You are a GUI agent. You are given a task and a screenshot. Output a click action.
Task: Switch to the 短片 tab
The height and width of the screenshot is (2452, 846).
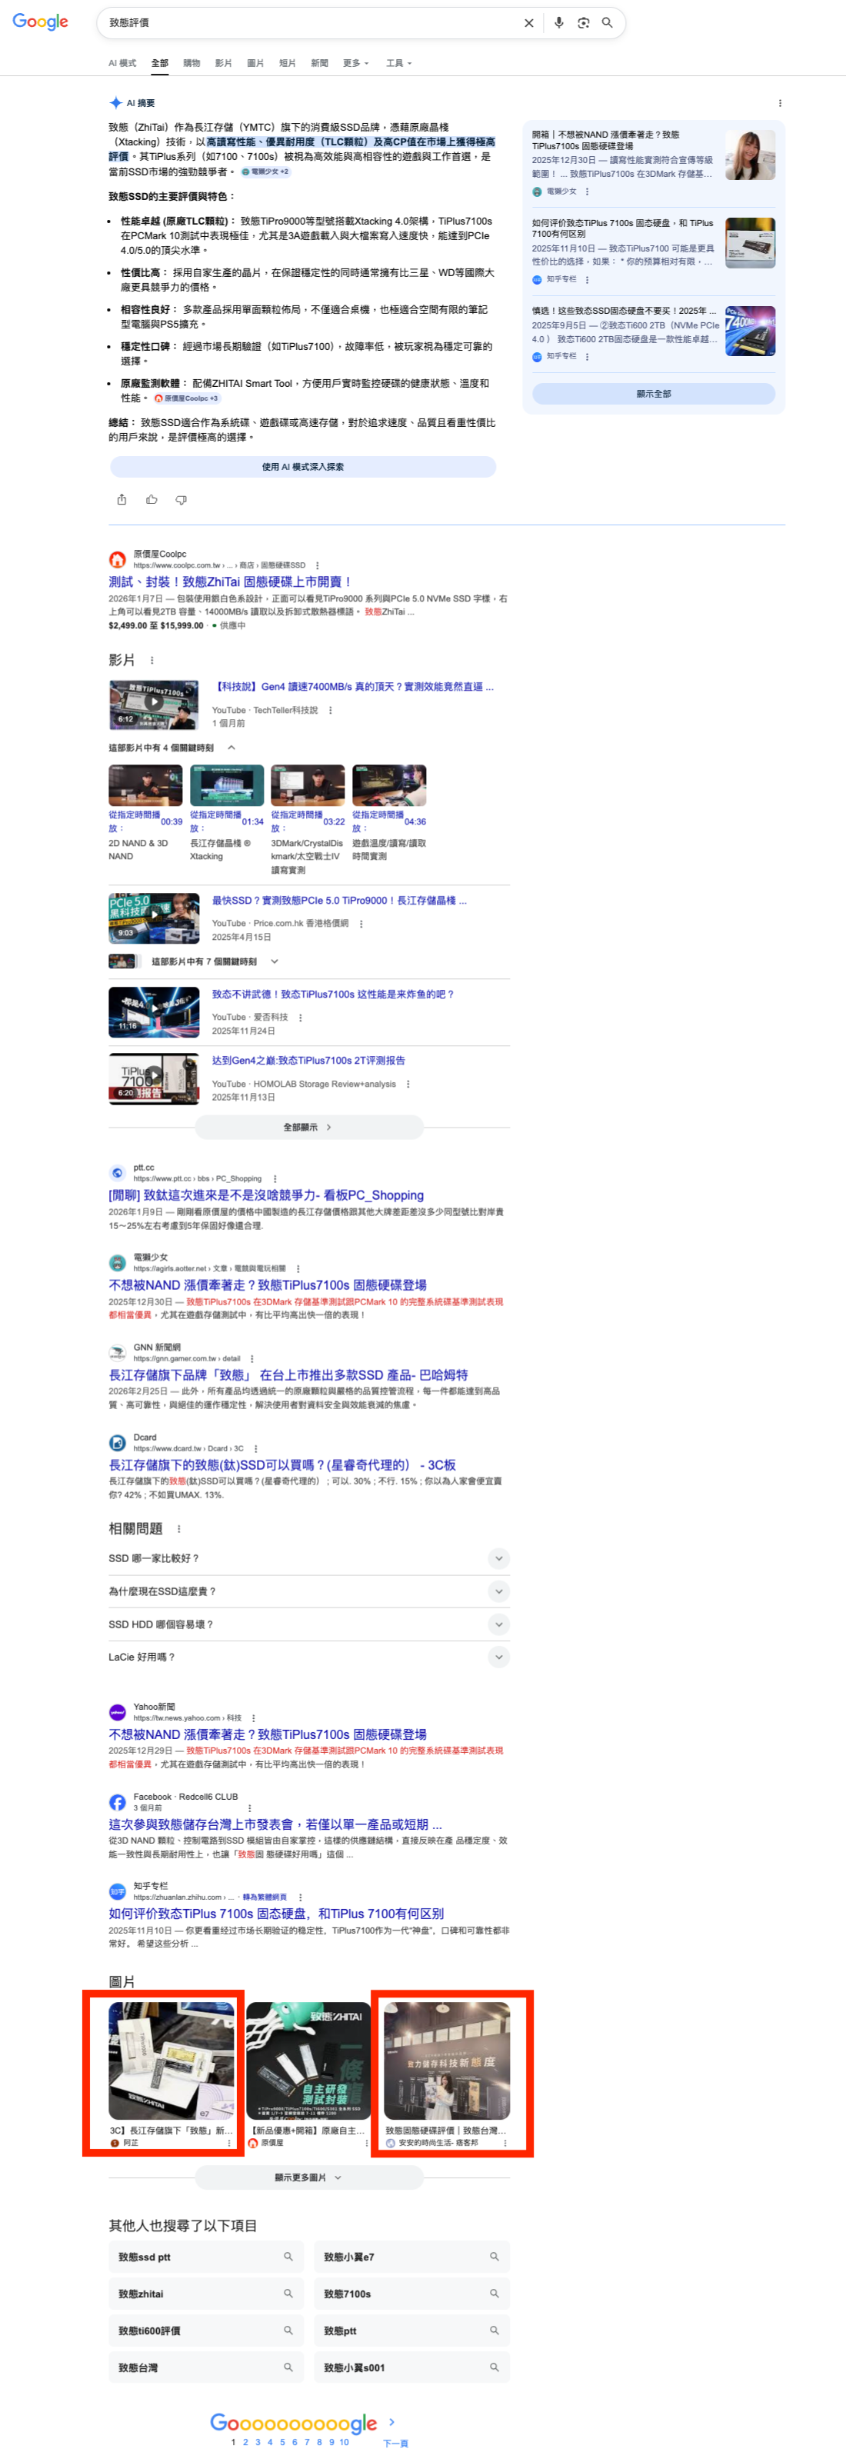(286, 63)
